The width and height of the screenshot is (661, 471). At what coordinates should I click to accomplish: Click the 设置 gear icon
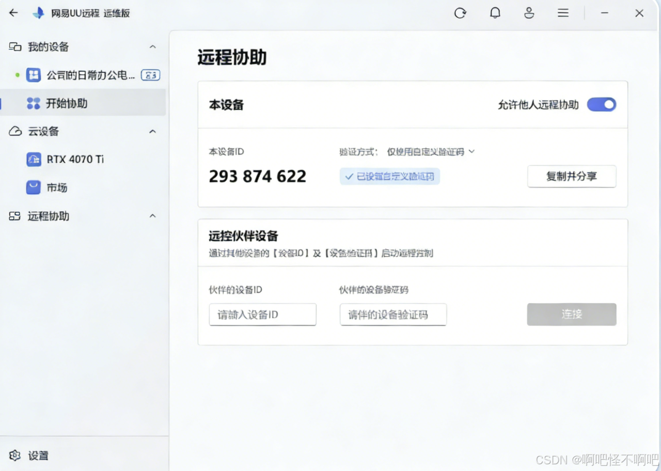(15, 456)
